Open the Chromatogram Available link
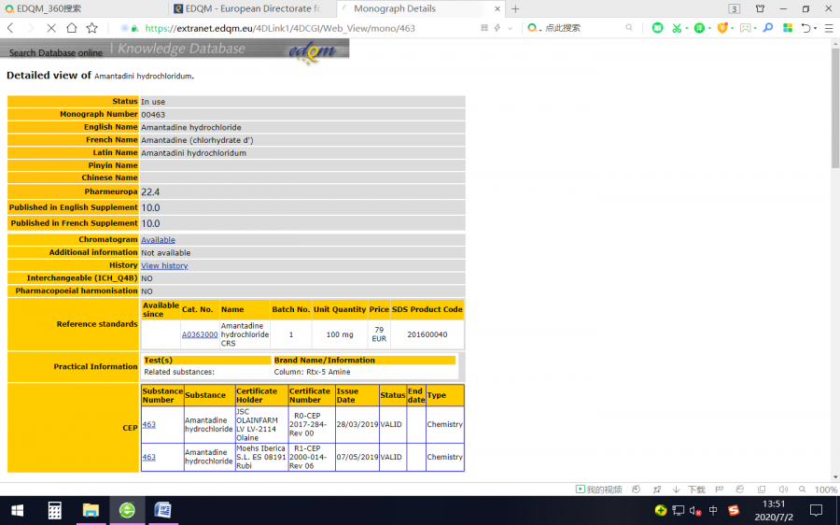Screen dimensions: 840x525 click(x=158, y=240)
